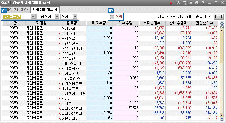Click net buy amount +1,089,760 value
The image size is (226, 123).
click(183, 63)
